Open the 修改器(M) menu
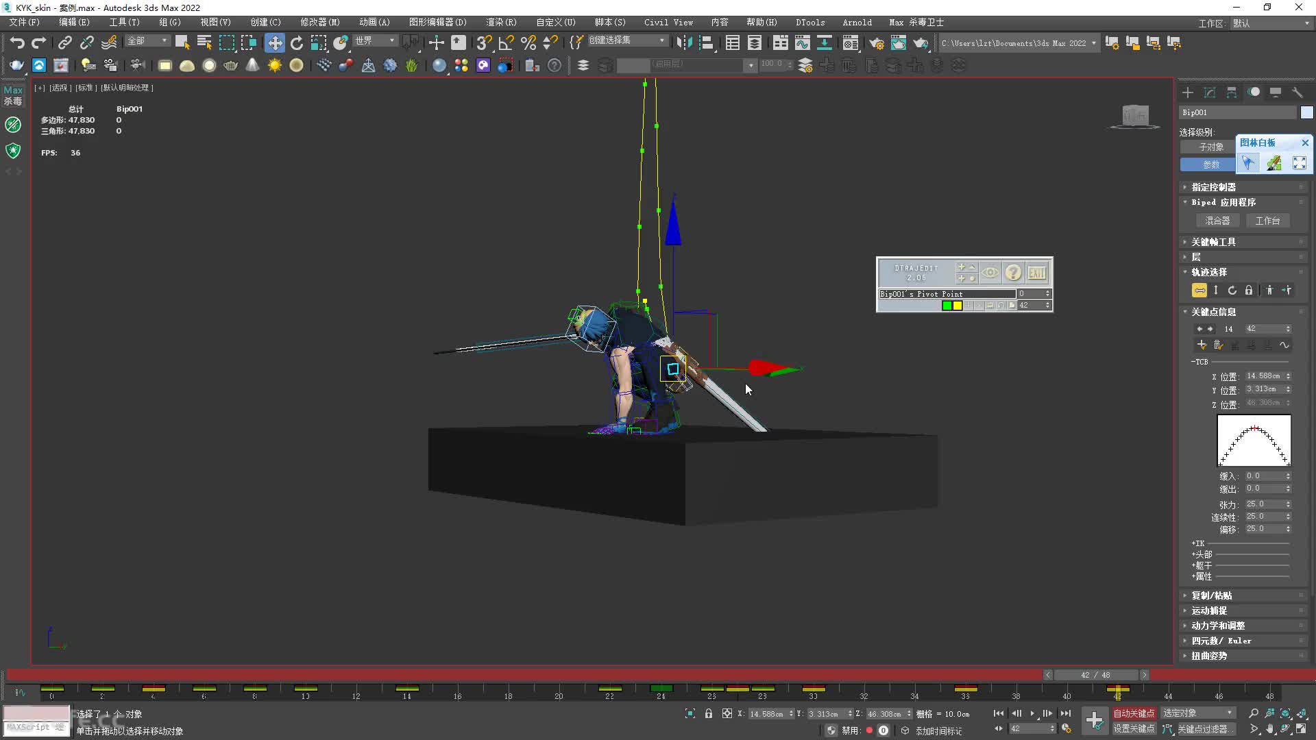Viewport: 1316px width, 740px height. coord(320,22)
